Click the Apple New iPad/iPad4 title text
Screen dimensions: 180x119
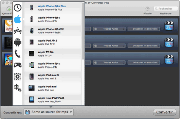[51, 98]
